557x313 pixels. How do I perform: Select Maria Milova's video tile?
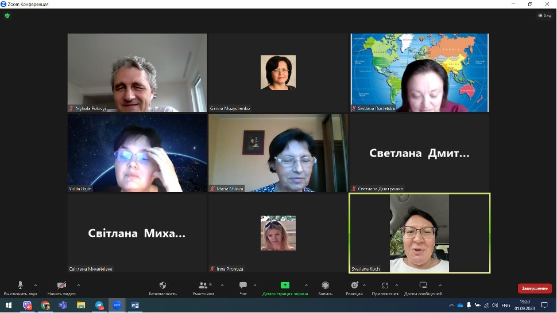pyautogui.click(x=278, y=153)
